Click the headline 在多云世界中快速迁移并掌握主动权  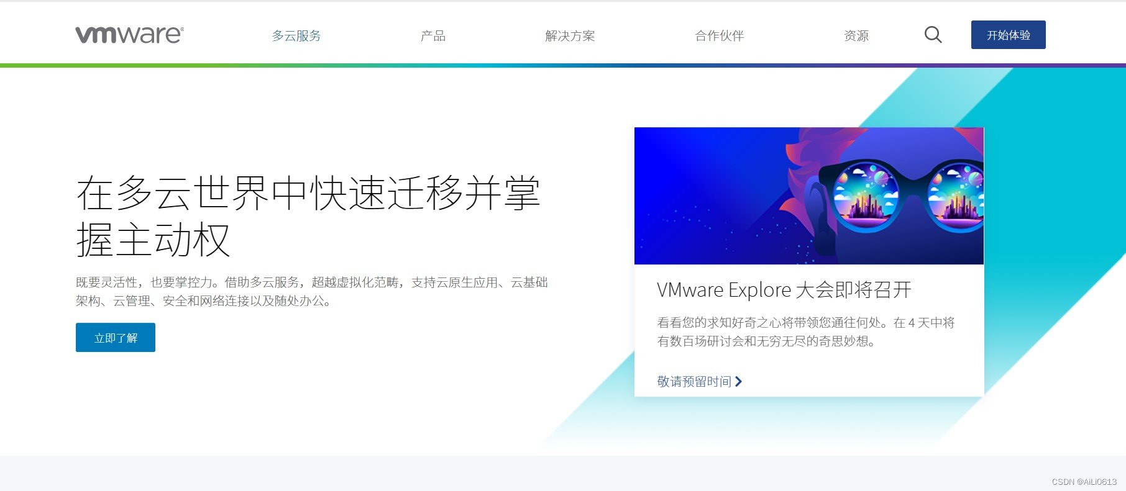coord(309,216)
